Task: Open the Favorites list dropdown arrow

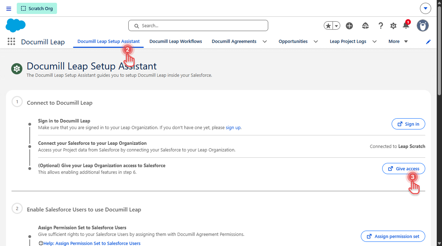Action: tap(336, 26)
